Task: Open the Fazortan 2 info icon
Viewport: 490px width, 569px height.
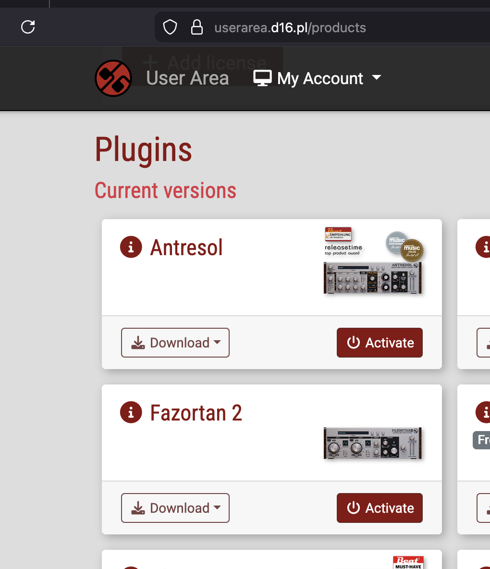Action: coord(131,413)
